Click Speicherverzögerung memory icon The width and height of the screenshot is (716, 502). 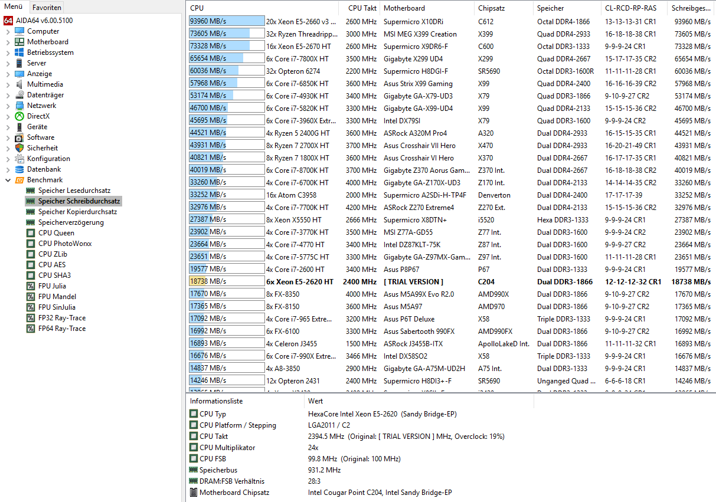[x=31, y=222]
